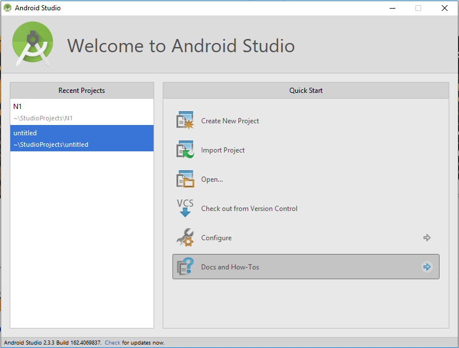Open the untitled recent project
This screenshot has height=348, width=459.
tap(82, 138)
